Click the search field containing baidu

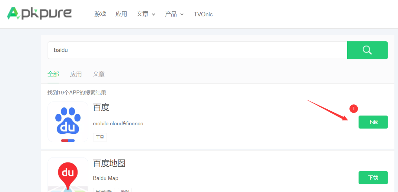197,50
